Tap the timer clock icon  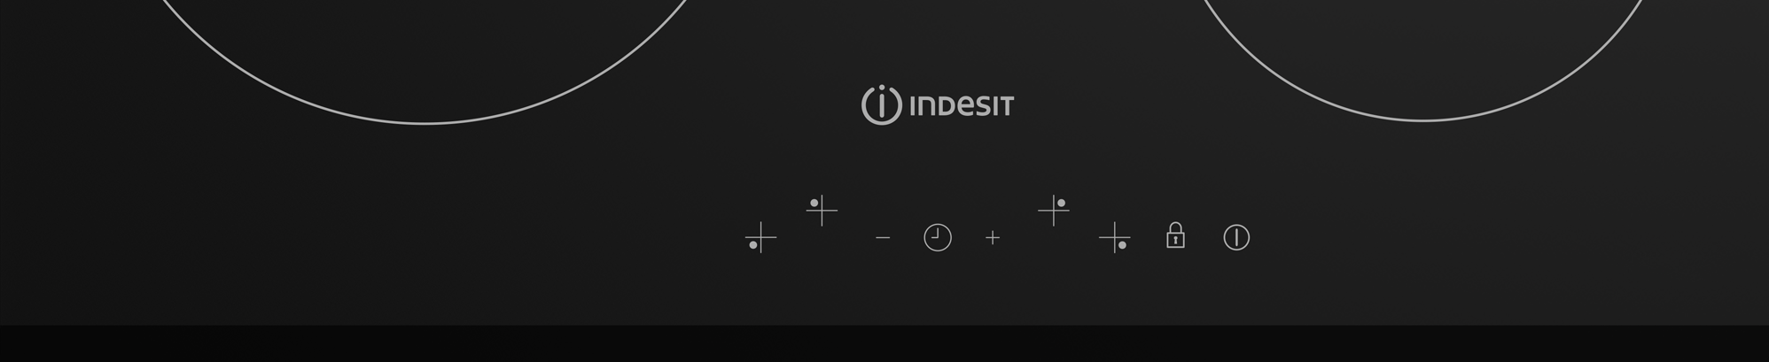938,237
